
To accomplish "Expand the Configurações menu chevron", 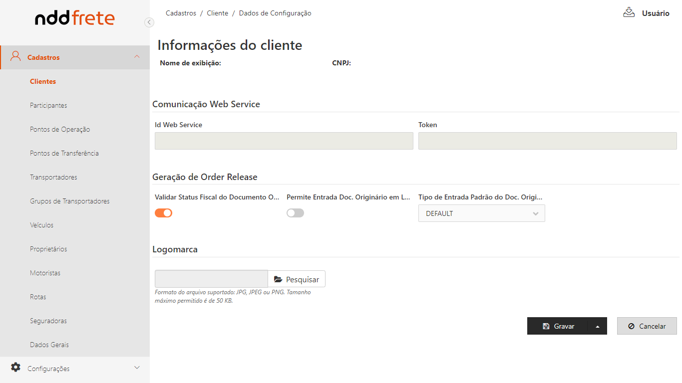I will (137, 368).
